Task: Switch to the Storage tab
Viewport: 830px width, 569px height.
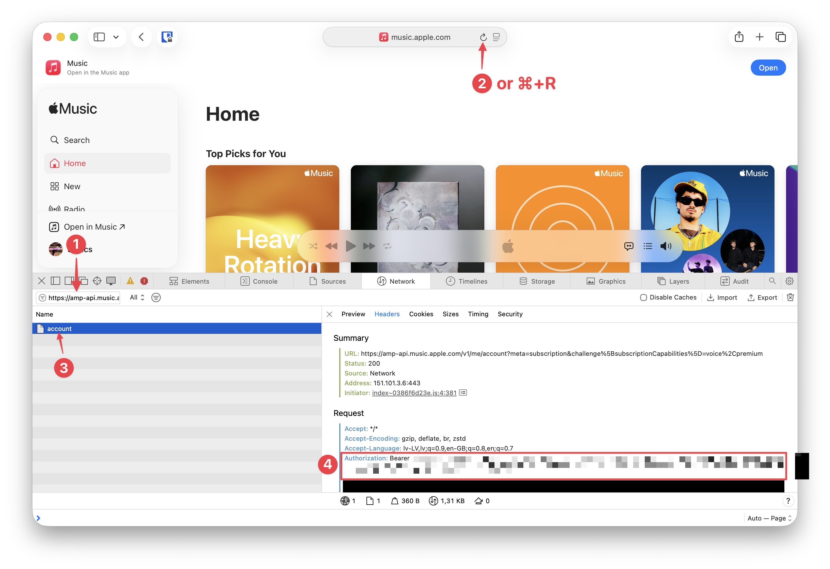Action: [x=537, y=281]
